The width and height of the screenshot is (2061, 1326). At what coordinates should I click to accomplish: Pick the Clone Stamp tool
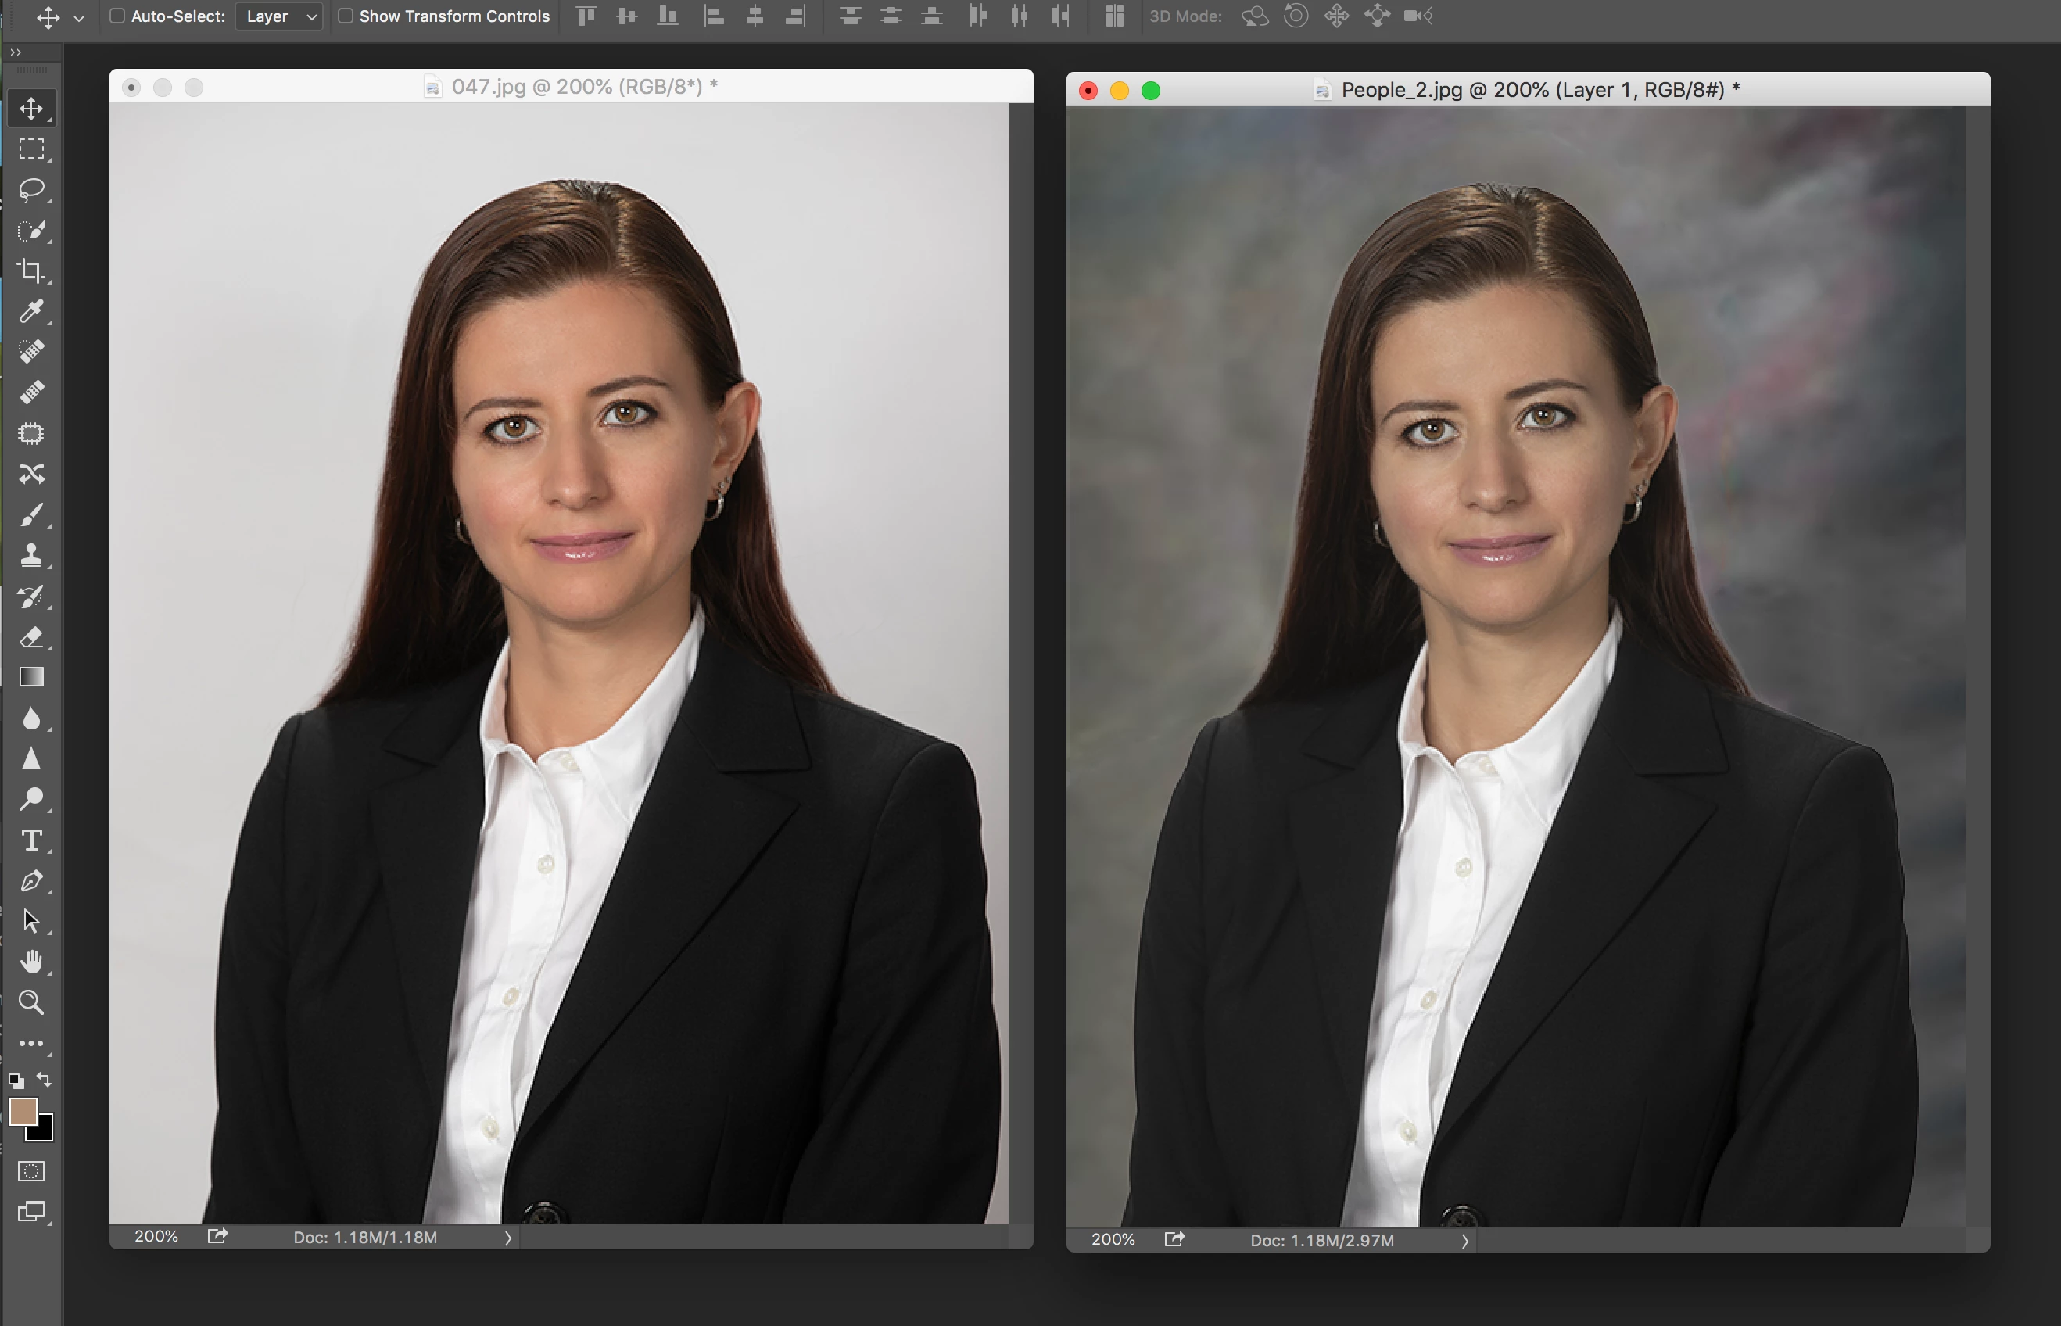pyautogui.click(x=31, y=555)
